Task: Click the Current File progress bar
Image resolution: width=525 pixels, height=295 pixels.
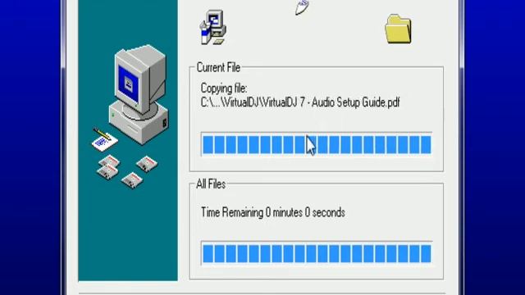Action: click(x=317, y=144)
